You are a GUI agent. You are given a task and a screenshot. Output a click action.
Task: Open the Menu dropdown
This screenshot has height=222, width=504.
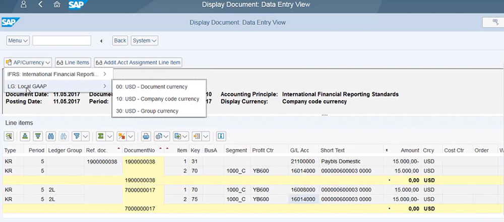tap(18, 41)
